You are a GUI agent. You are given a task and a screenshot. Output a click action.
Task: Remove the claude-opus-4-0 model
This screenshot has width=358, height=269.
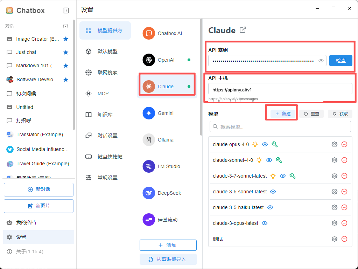(x=344, y=144)
